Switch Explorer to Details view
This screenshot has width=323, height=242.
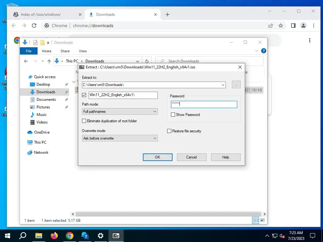pos(255,220)
